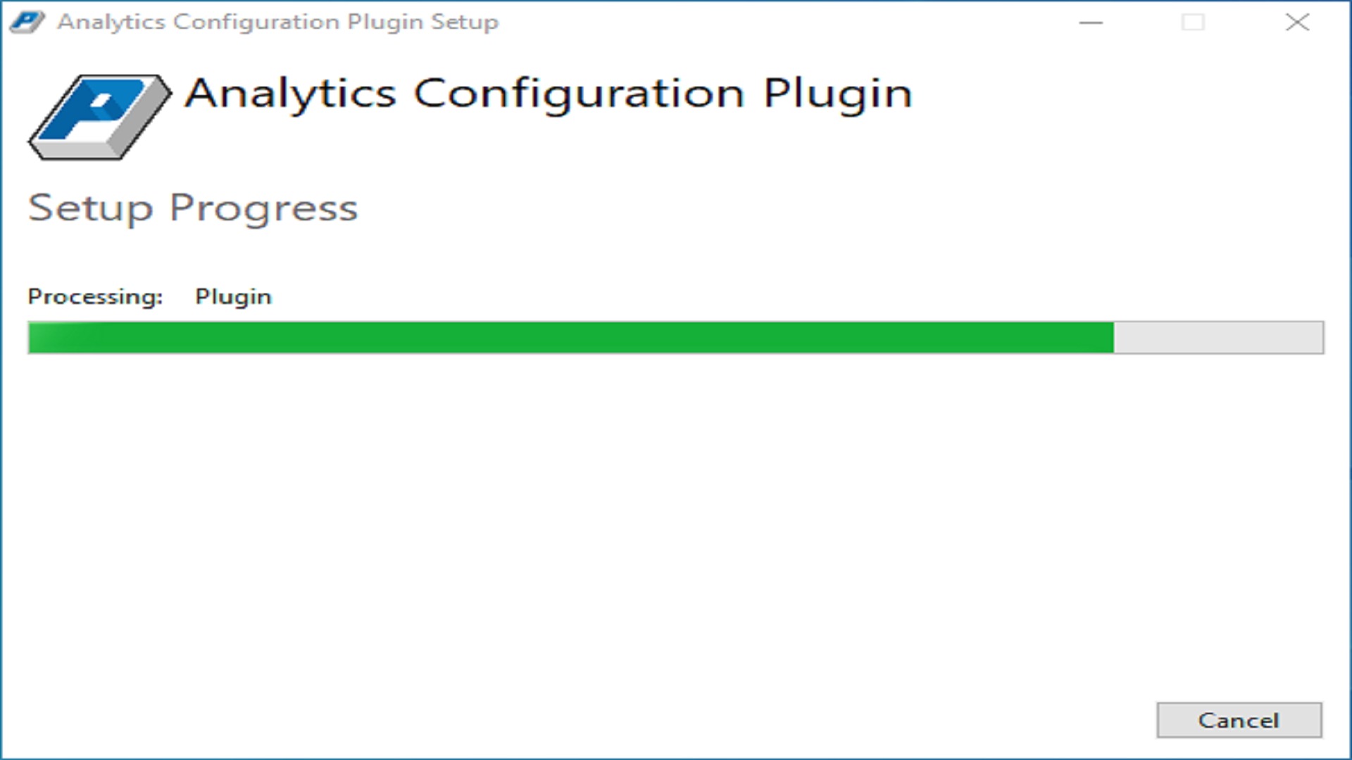Click the word Setup in Setup Progress heading
Screen dimensions: 1352x760
click(90, 208)
